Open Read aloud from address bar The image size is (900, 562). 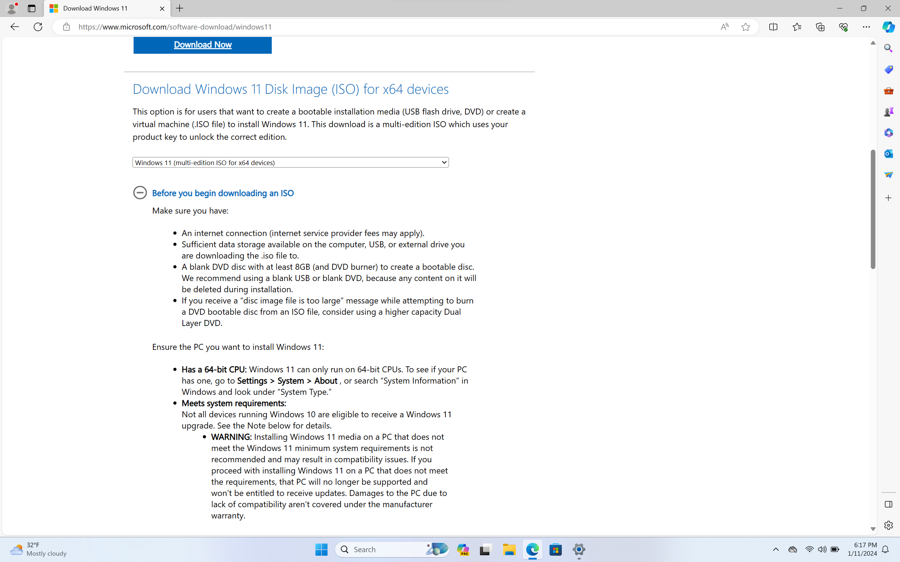point(724,27)
